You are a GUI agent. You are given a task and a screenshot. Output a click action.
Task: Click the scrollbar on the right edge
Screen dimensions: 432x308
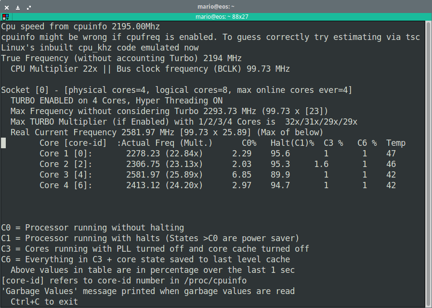point(429,144)
